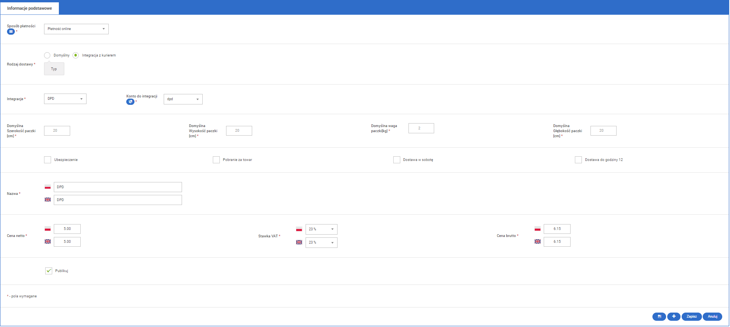
Task: Click the UK flag beside the Nazwa field
Action: (48, 200)
